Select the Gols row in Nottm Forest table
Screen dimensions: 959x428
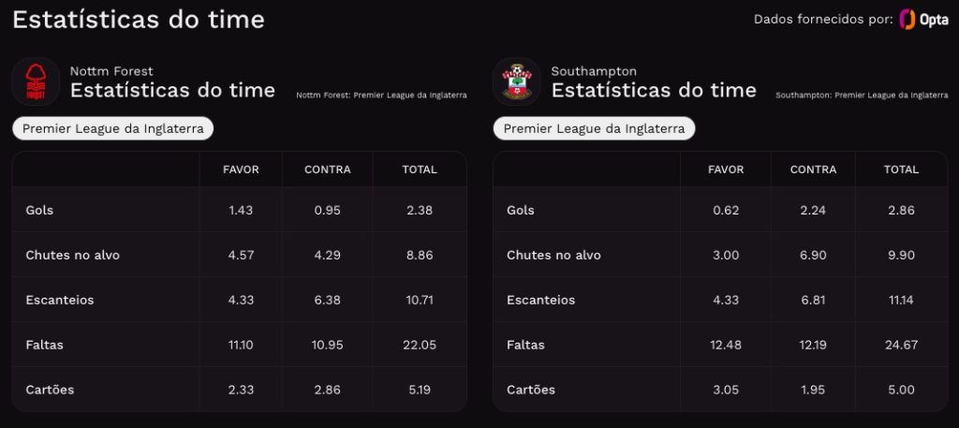tap(239, 210)
